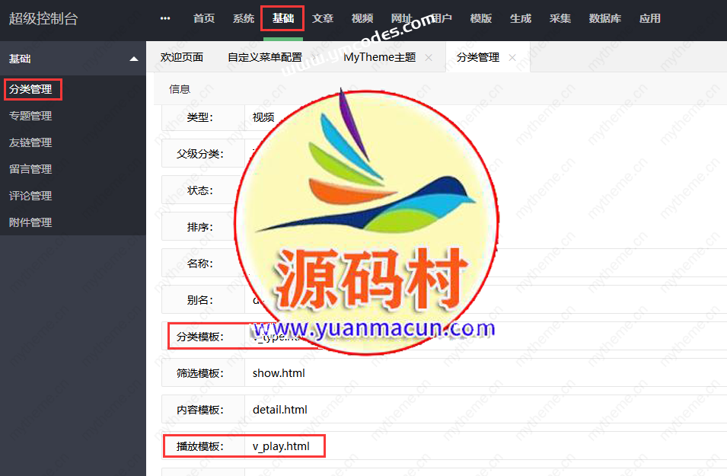Go to the 系统 top menu
Viewport: 727px width, 476px height.
[244, 18]
